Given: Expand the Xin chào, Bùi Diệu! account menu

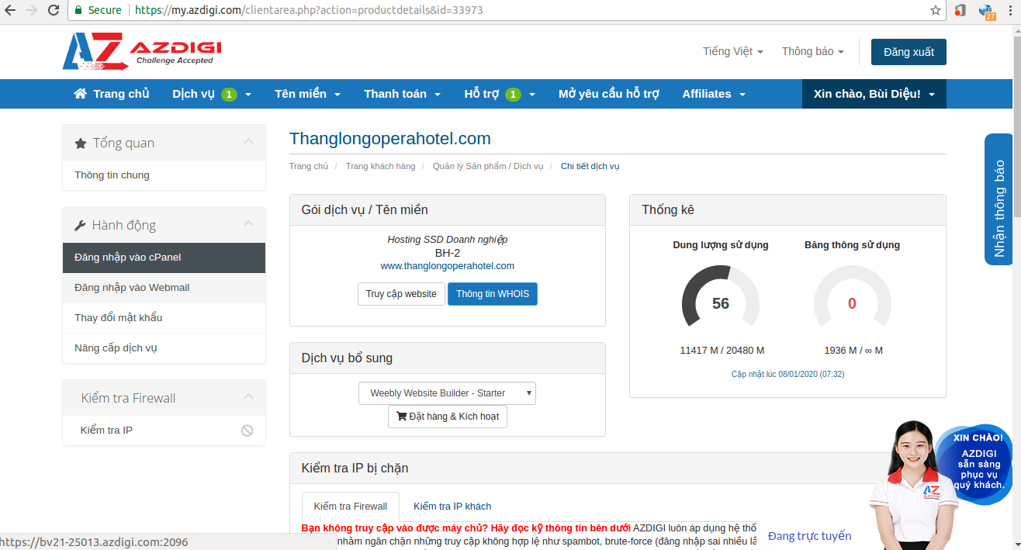Looking at the screenshot, I should (x=874, y=94).
